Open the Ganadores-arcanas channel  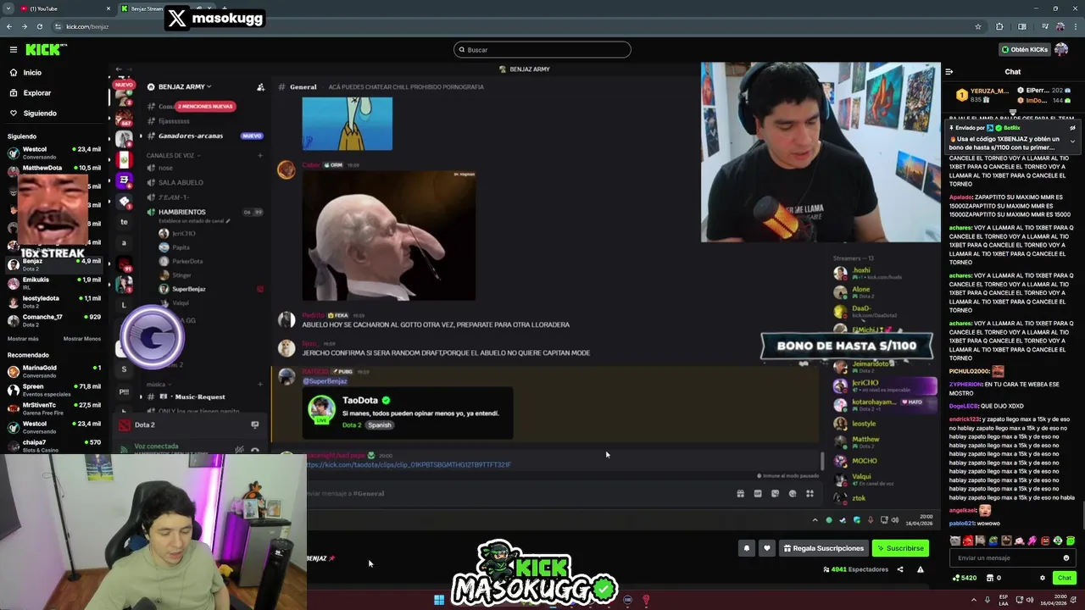tap(191, 136)
